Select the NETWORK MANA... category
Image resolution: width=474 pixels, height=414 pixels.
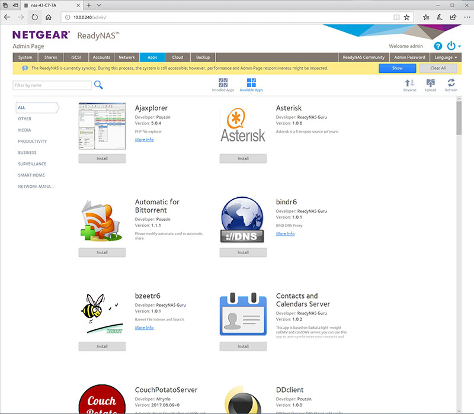click(x=36, y=187)
